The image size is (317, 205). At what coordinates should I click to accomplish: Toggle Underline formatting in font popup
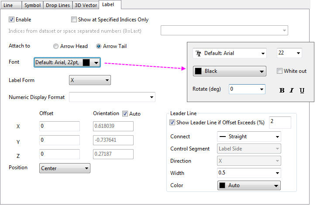click(302, 90)
